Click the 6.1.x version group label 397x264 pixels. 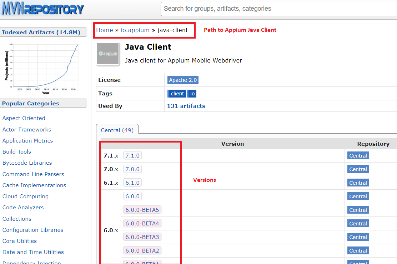pyautogui.click(x=111, y=183)
